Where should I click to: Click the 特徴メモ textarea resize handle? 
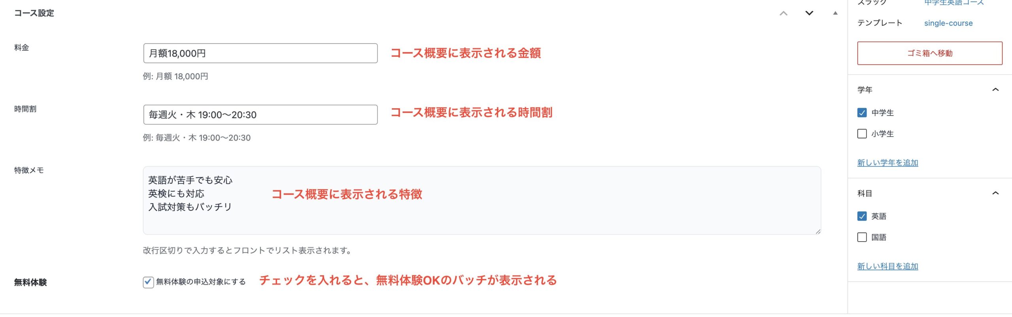[x=818, y=231]
